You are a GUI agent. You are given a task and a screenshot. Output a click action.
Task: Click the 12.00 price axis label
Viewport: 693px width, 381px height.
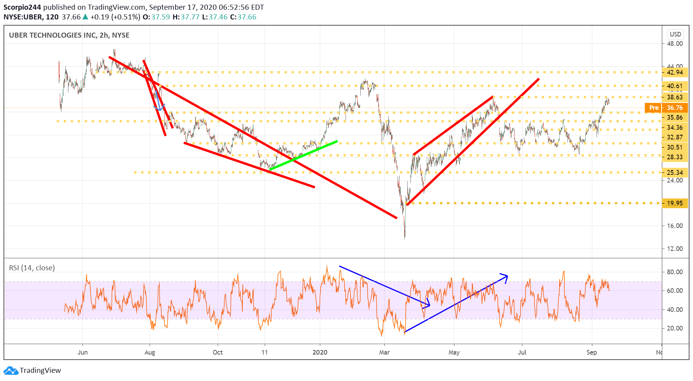click(675, 249)
